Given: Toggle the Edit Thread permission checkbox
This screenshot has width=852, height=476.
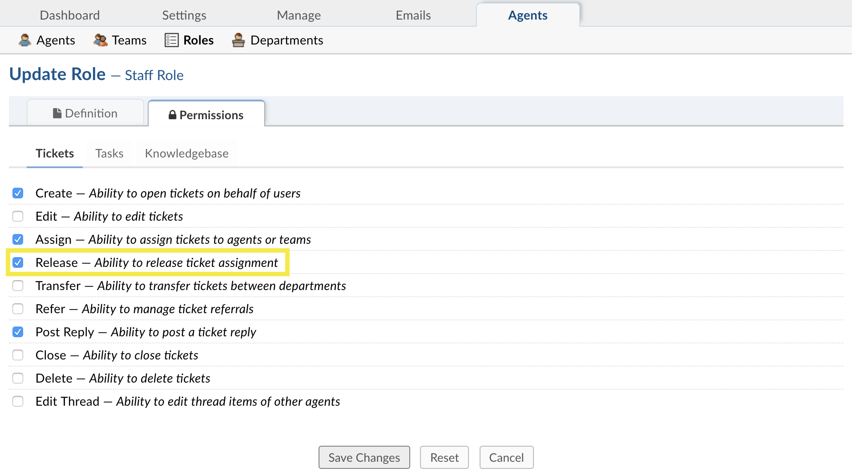Looking at the screenshot, I should click(x=18, y=401).
